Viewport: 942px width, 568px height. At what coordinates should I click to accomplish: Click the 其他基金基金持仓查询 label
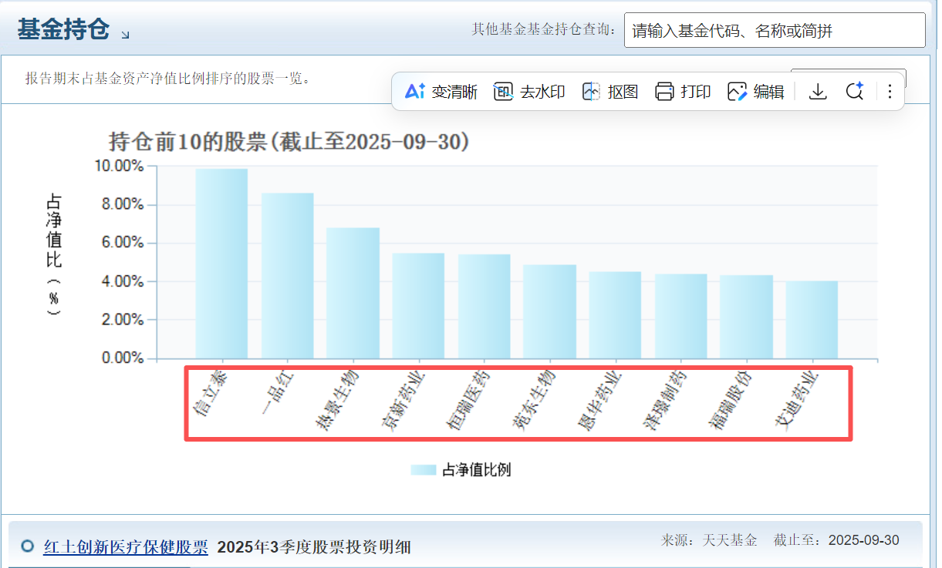tap(545, 30)
